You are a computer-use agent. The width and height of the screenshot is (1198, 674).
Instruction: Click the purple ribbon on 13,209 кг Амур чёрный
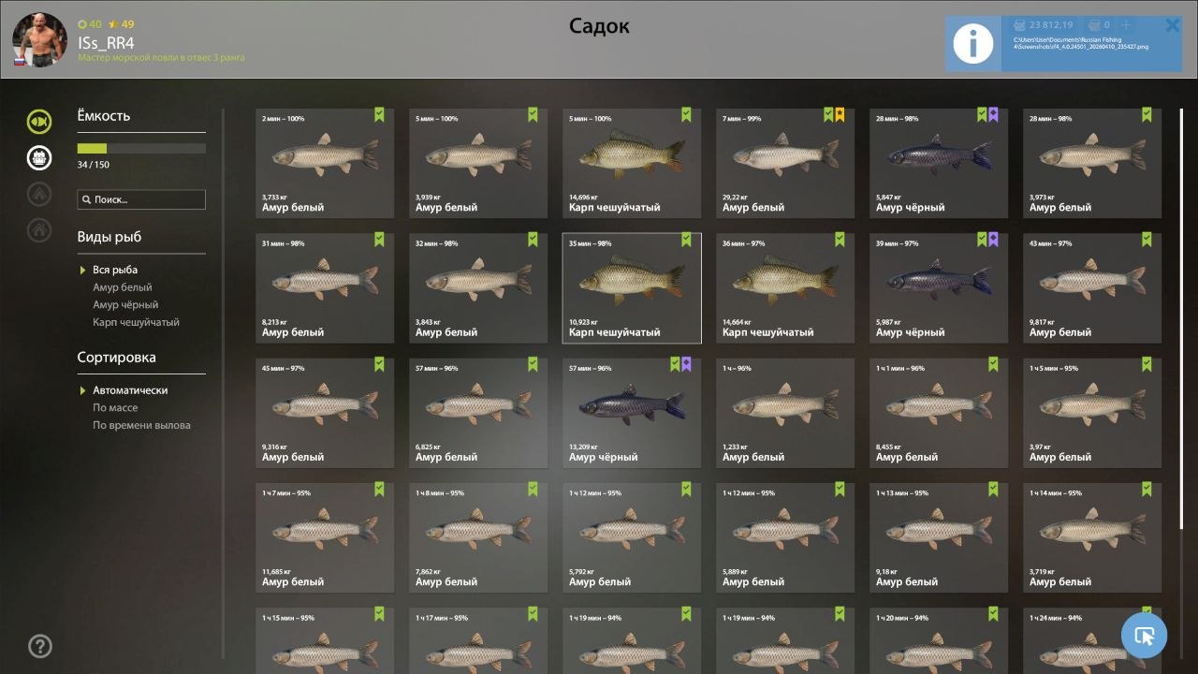coord(686,365)
